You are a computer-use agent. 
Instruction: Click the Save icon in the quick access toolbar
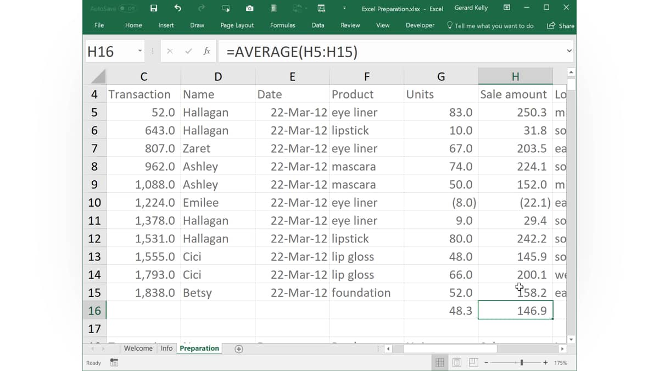[x=154, y=8]
